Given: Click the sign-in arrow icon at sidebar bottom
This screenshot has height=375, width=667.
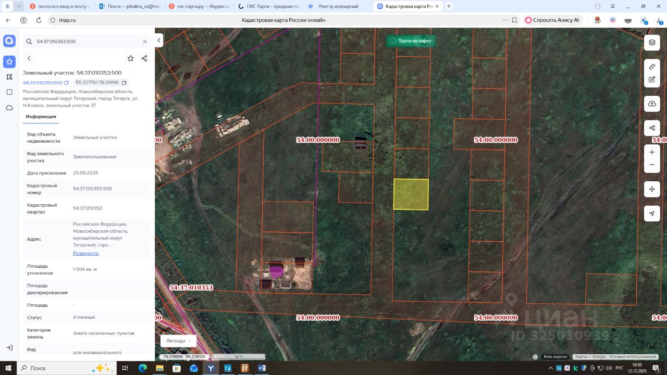Looking at the screenshot, I should 9,347.
